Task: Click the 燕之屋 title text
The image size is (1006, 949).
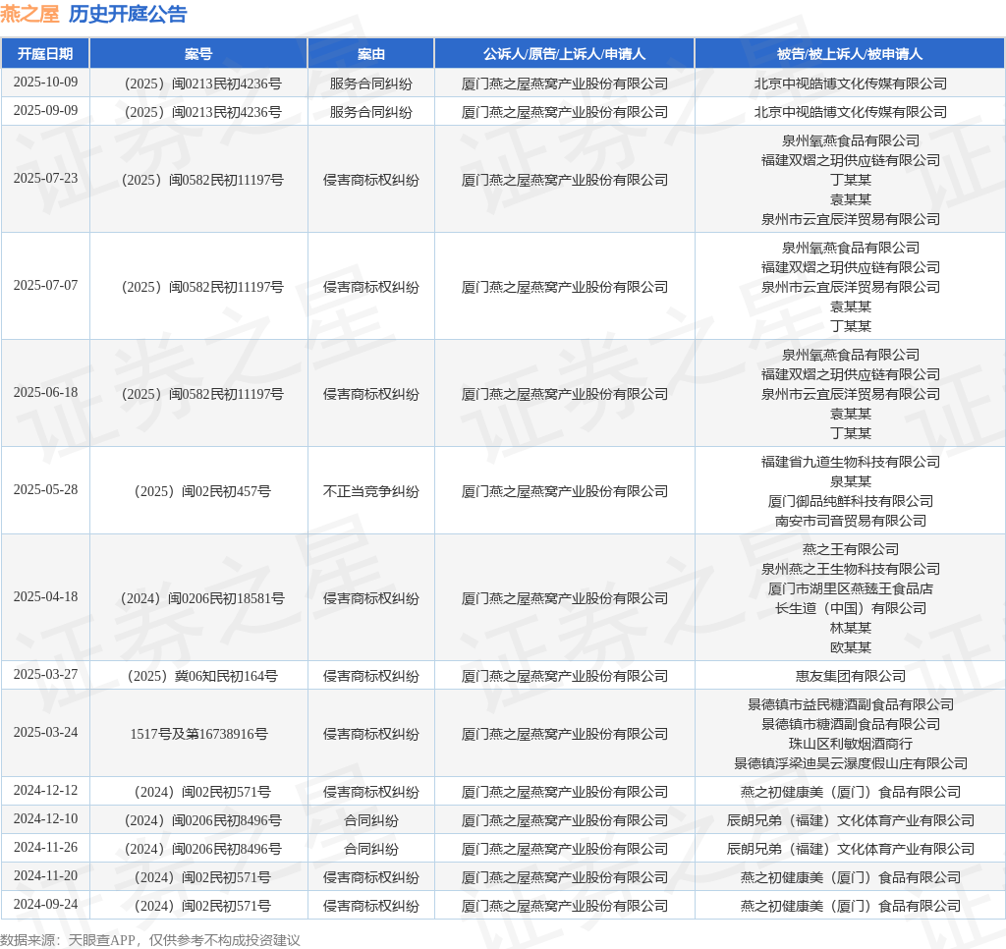Action: tap(29, 14)
